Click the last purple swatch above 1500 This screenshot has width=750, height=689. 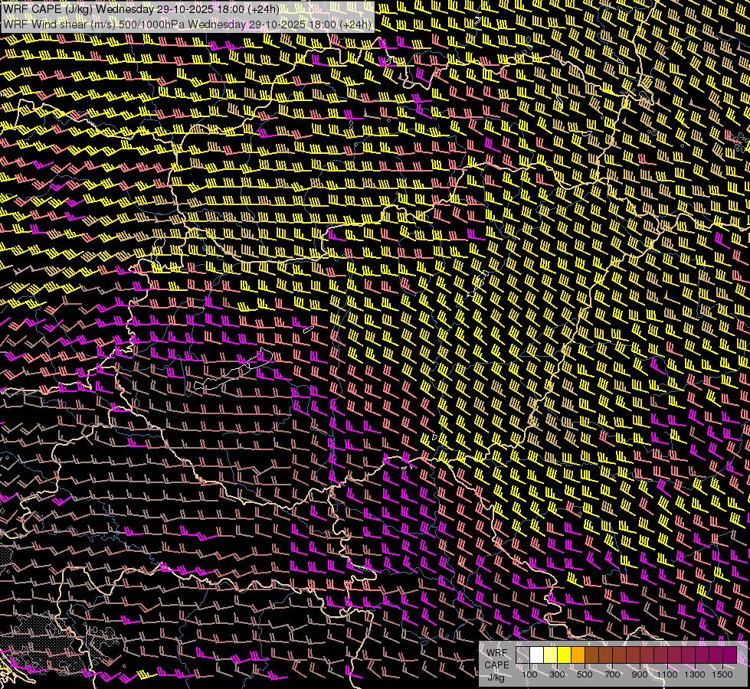tap(730, 655)
